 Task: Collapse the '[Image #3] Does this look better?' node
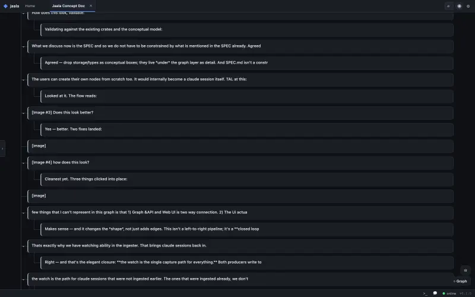pos(23,113)
